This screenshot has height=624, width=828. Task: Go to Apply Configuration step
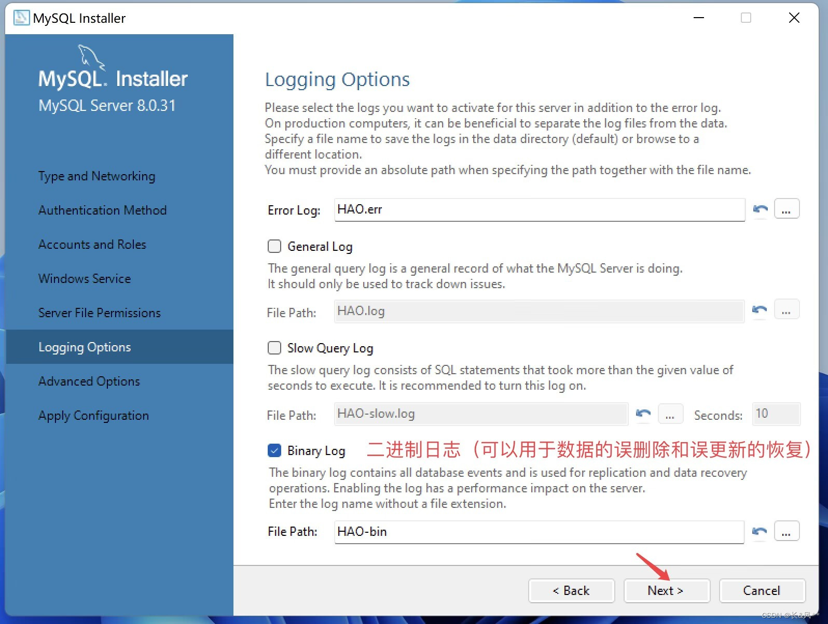pyautogui.click(x=93, y=416)
